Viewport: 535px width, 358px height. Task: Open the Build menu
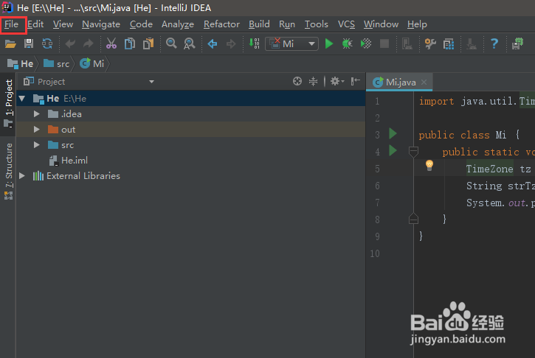point(259,24)
